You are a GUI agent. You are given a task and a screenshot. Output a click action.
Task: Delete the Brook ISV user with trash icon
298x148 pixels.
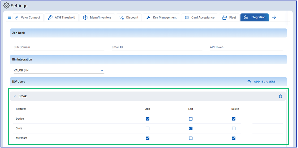(x=280, y=96)
